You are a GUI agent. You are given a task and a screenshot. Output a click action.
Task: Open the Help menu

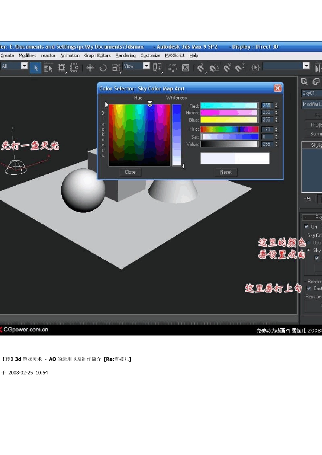click(x=194, y=56)
